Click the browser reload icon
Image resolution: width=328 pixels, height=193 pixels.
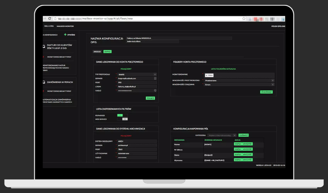point(50,19)
